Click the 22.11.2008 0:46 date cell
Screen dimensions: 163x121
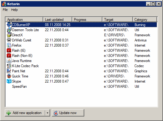[57, 76]
